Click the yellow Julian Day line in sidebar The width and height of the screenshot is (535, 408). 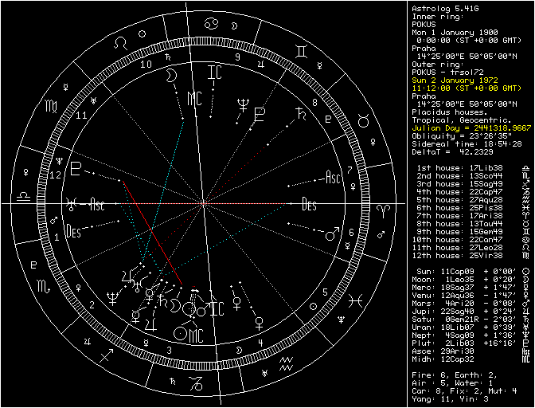point(471,127)
